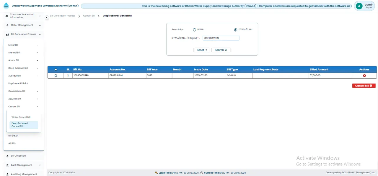Click bill number 250800001198 cell
378x176 pixels.
[x=90, y=76]
